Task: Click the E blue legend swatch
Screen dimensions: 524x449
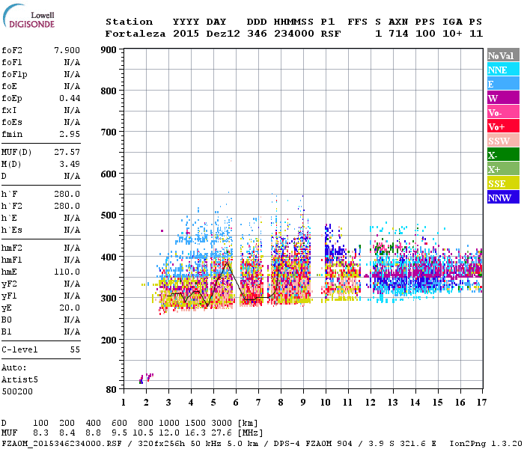Action: [x=503, y=84]
